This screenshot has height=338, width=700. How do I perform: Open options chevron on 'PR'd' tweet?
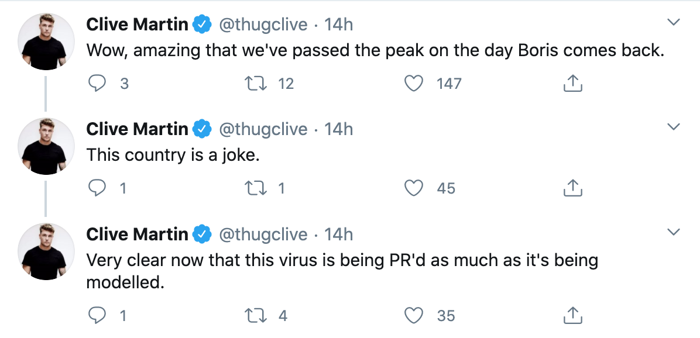pyautogui.click(x=673, y=232)
